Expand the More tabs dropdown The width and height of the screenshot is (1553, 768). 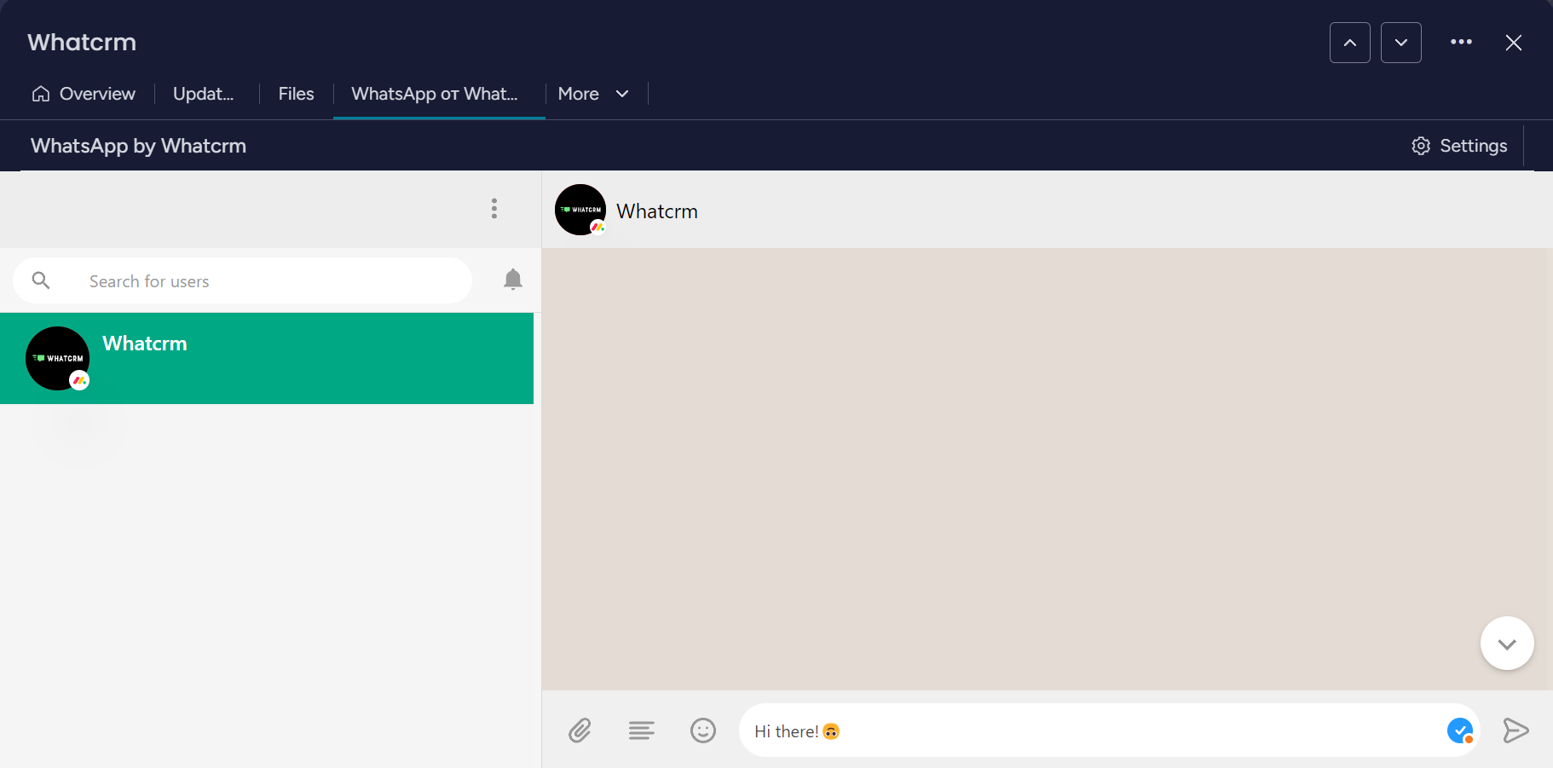click(594, 94)
